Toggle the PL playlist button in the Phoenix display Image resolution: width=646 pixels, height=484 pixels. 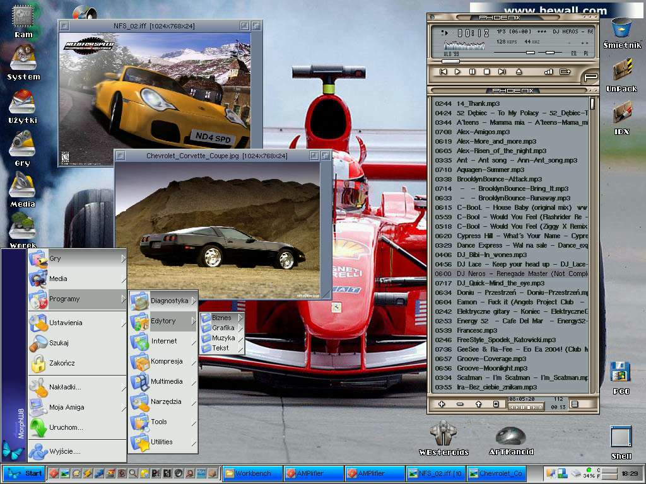[586, 54]
